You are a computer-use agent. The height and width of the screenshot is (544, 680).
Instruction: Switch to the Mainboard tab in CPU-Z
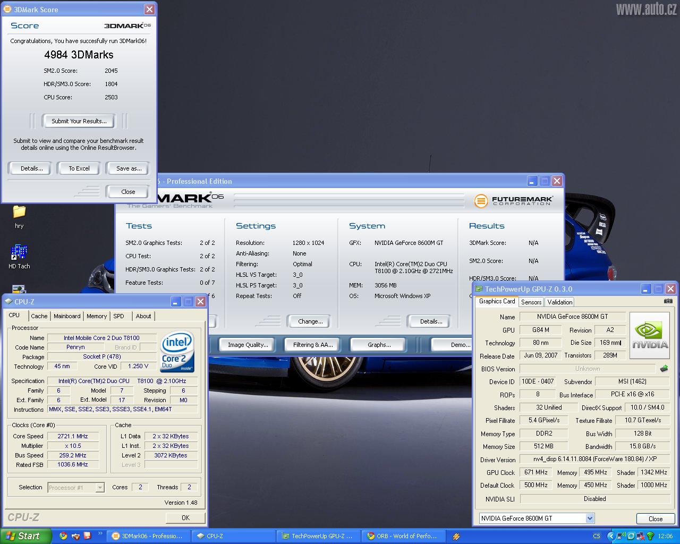[x=67, y=316]
